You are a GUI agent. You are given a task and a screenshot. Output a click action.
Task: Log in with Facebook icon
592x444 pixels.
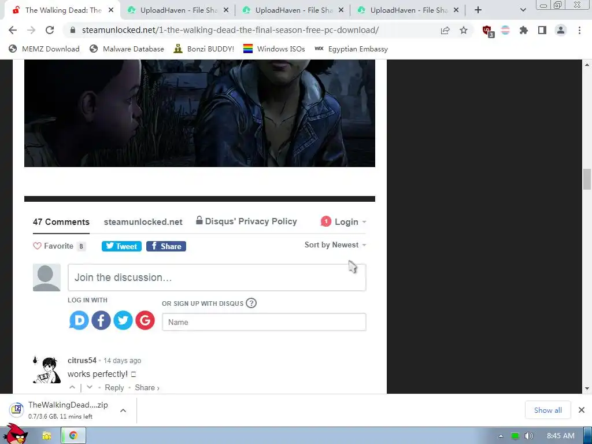tap(101, 320)
